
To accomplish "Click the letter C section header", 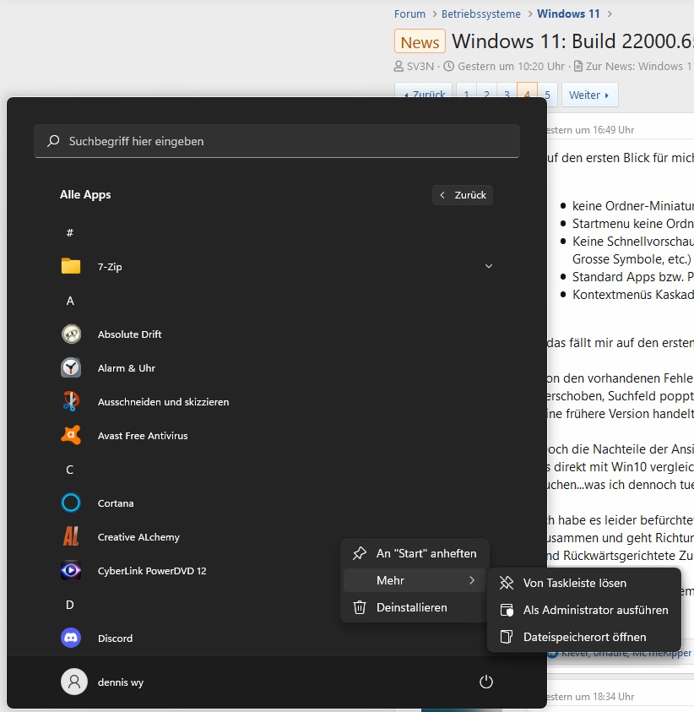I will coord(69,469).
